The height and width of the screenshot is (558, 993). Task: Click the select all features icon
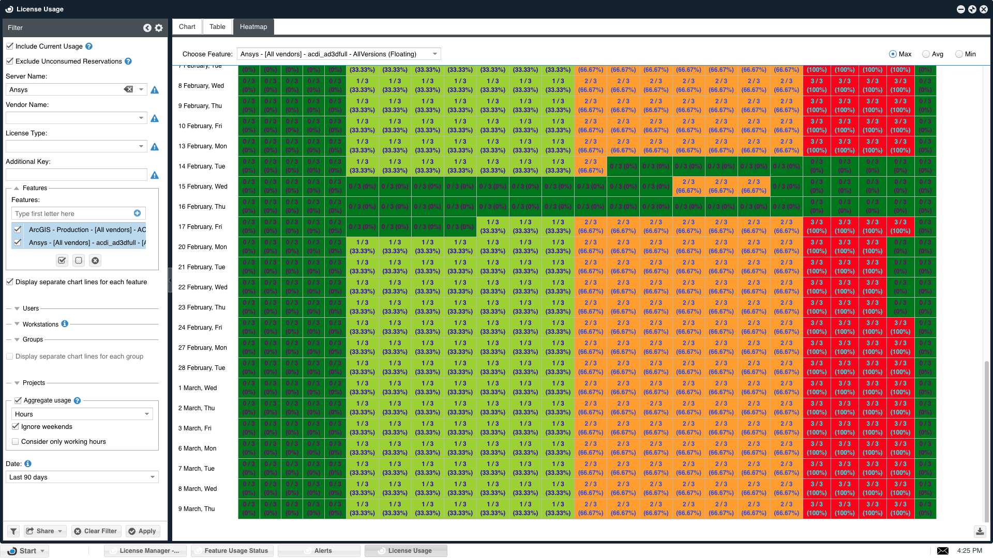point(62,260)
